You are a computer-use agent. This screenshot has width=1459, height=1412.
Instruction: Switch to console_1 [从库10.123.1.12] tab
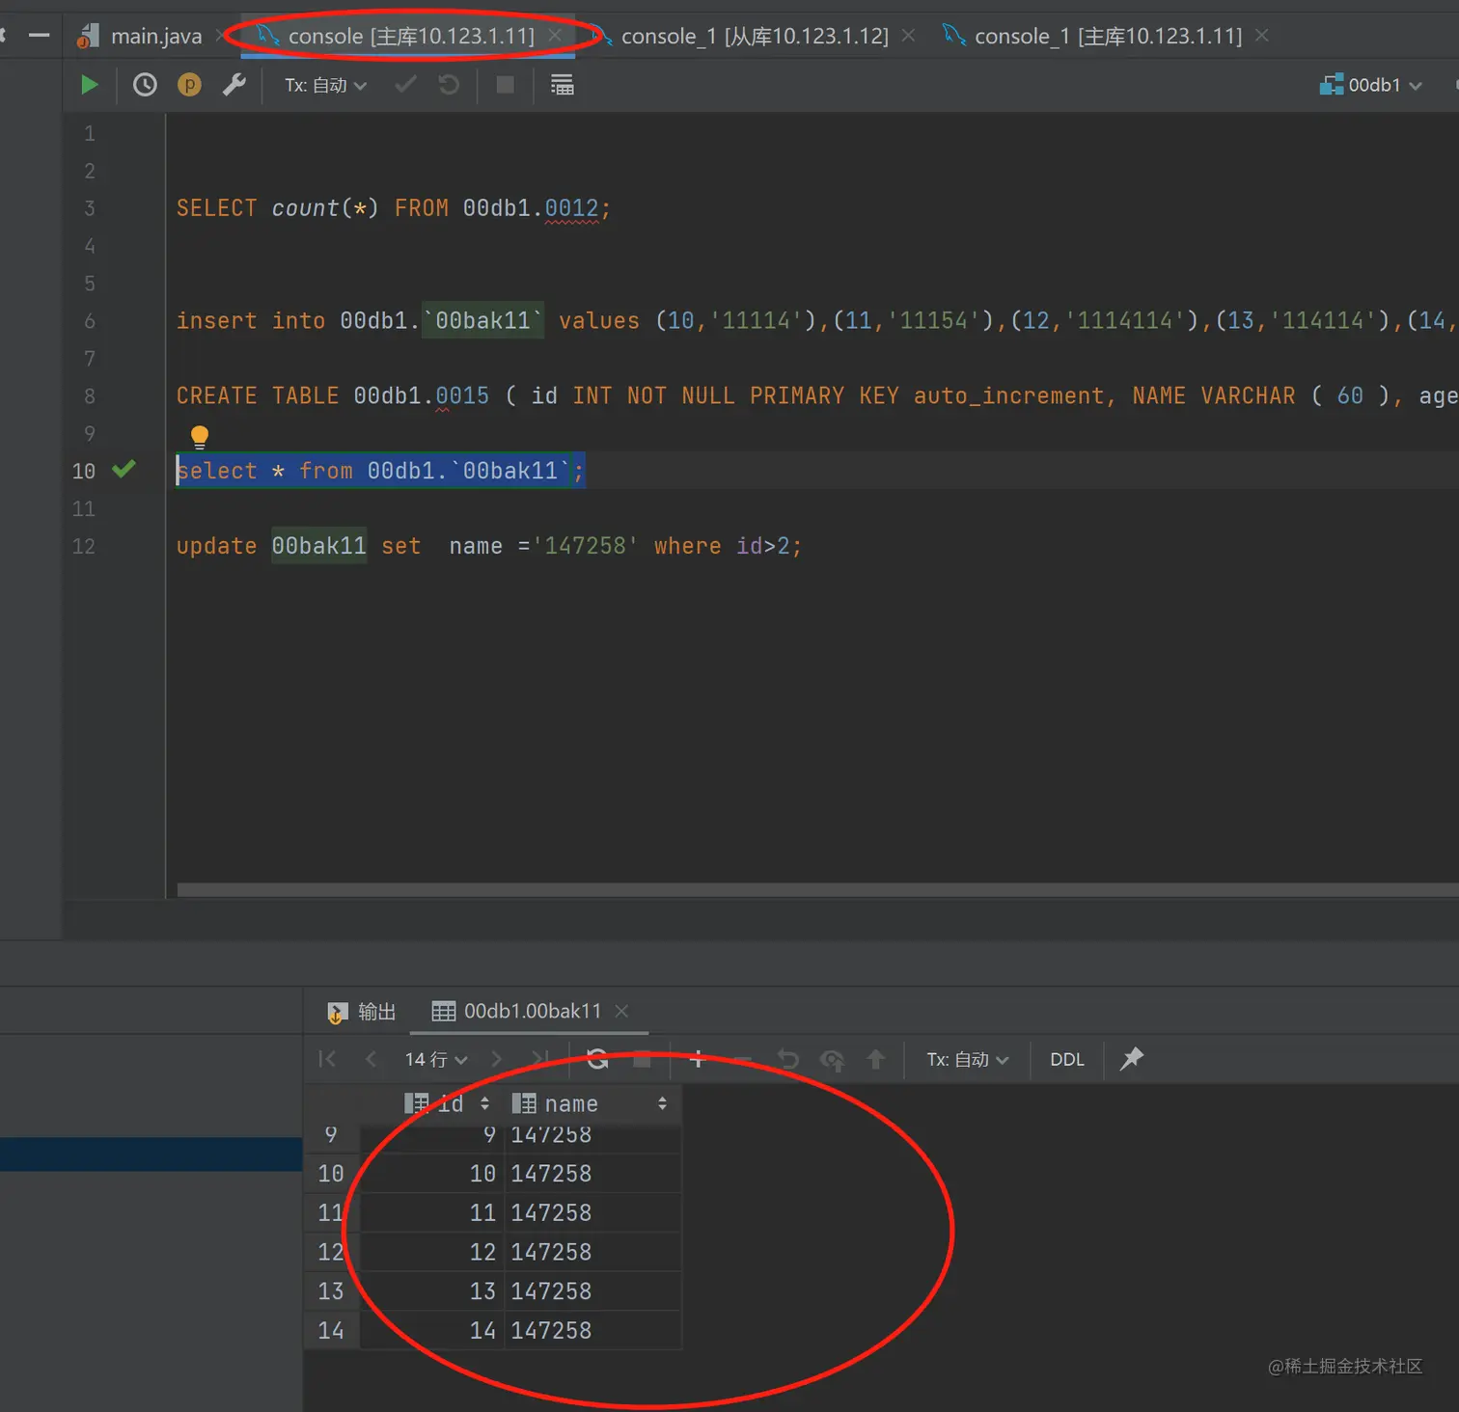755,36
